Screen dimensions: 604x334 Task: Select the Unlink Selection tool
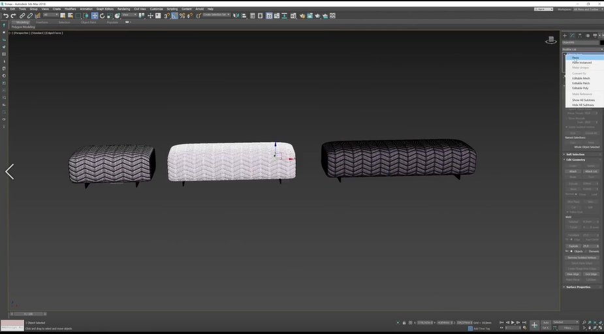[30, 16]
